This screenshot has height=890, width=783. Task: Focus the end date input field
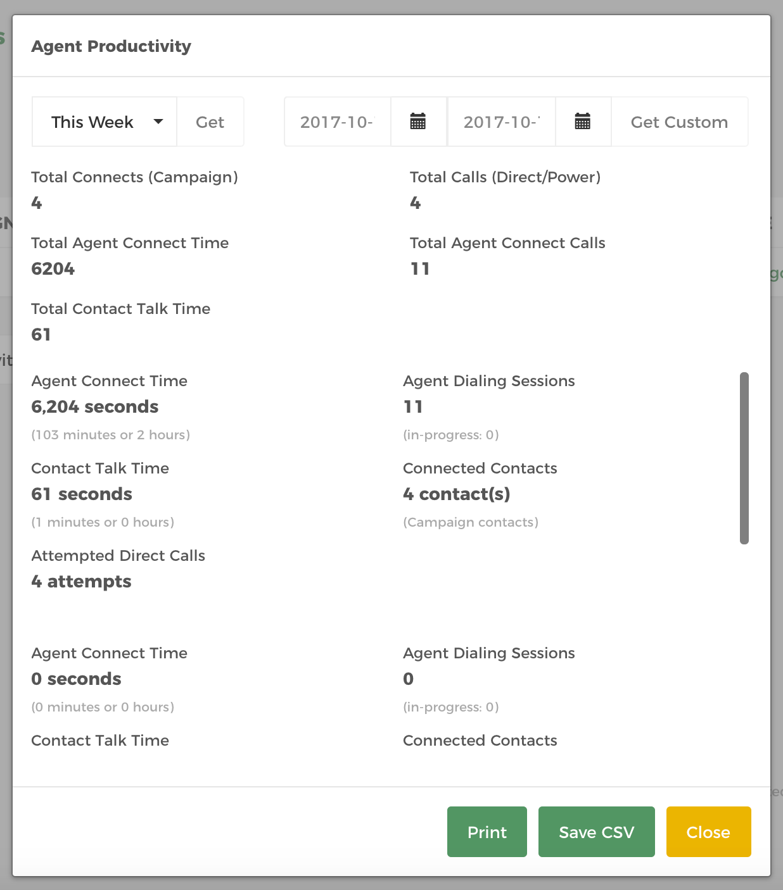click(502, 122)
